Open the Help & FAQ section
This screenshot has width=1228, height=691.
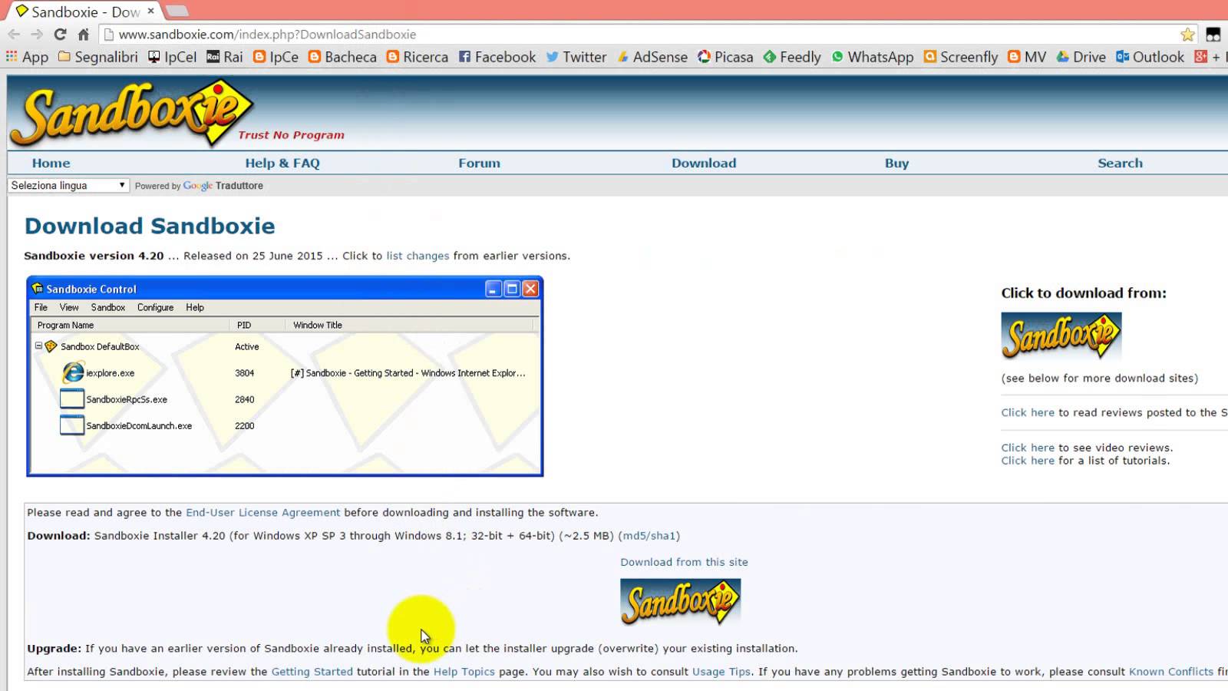click(282, 163)
